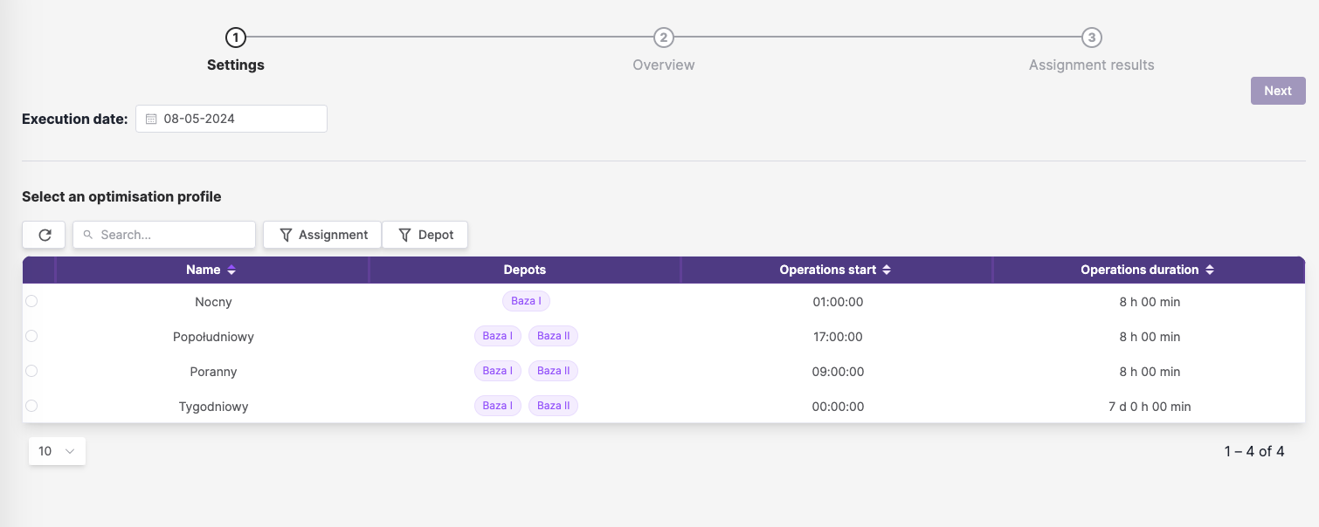Click the step 3 circle in the stepper

pos(1092,38)
